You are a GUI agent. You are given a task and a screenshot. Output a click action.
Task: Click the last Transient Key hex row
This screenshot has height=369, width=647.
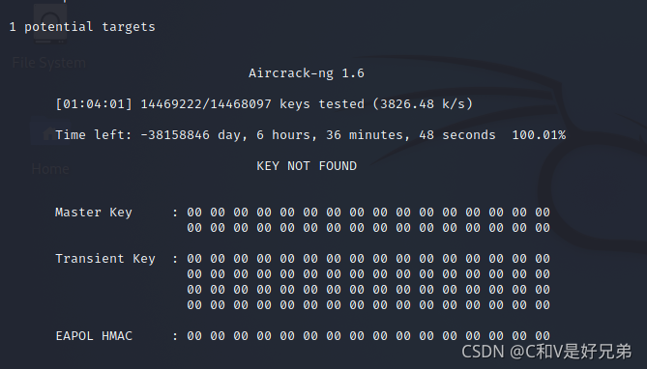click(x=368, y=305)
